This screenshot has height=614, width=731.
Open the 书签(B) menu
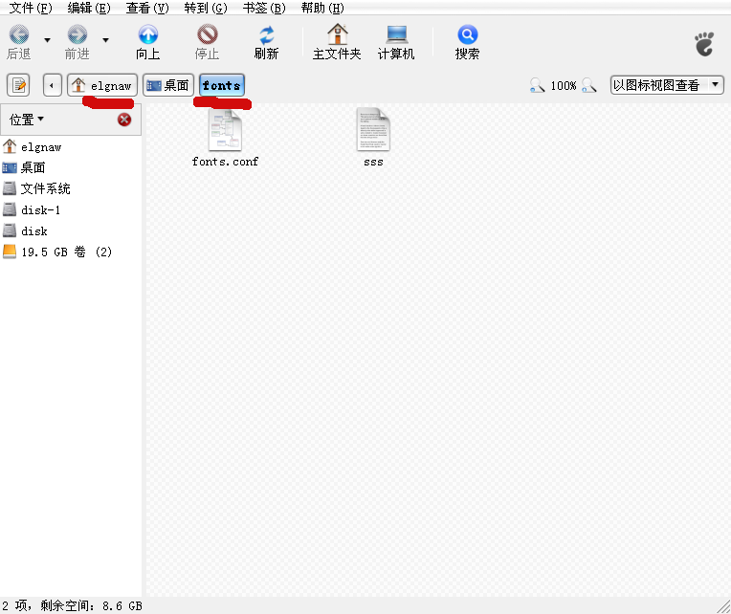pos(264,8)
